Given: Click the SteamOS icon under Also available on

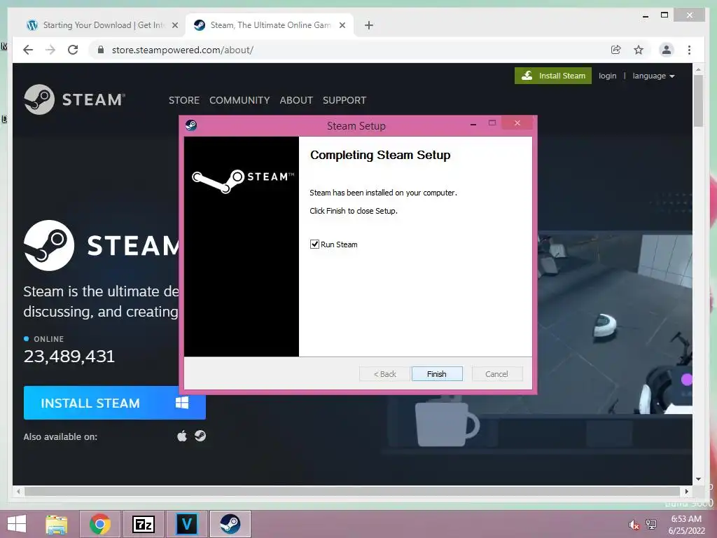Looking at the screenshot, I should point(200,436).
